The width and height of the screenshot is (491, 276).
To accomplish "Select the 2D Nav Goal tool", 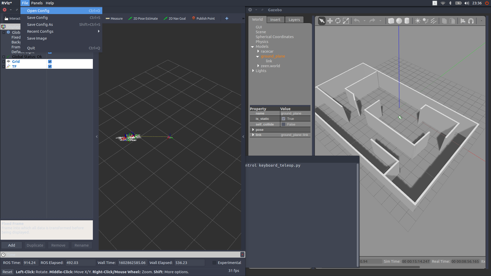I will click(x=175, y=19).
